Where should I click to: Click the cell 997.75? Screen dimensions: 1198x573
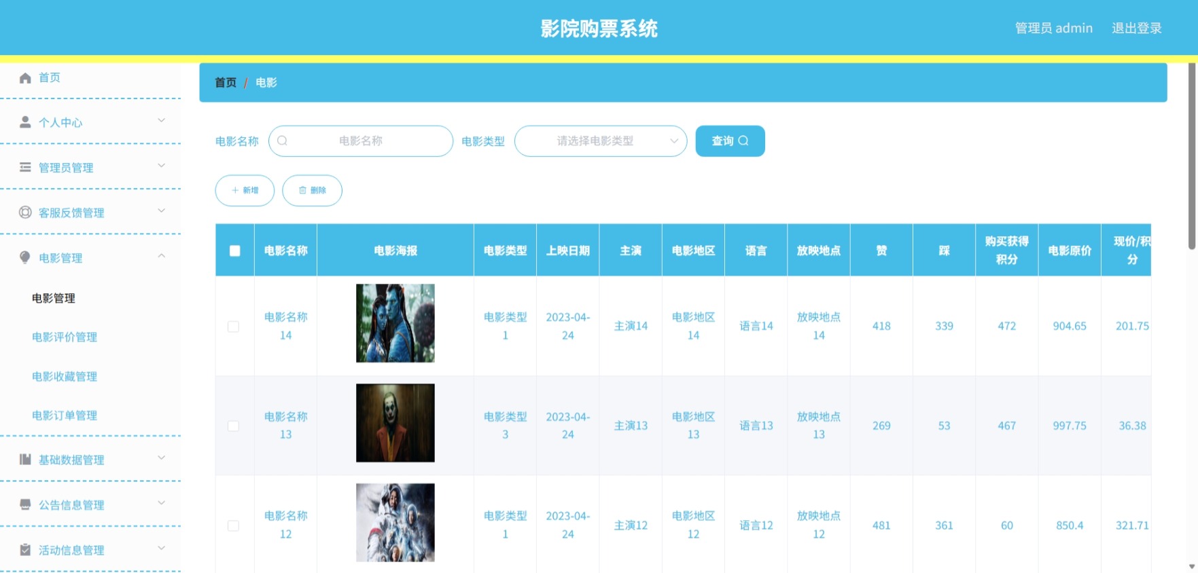point(1070,426)
